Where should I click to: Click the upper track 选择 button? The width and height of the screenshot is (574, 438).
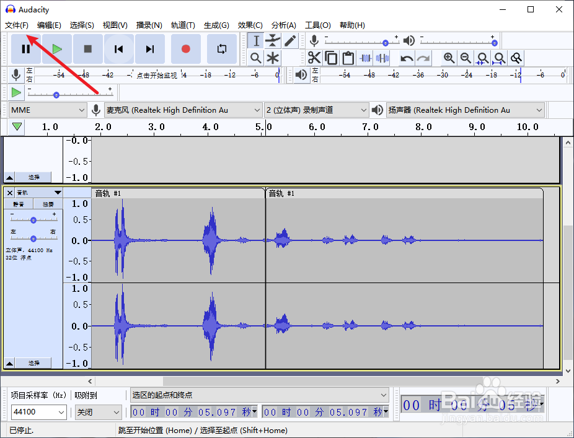33,177
